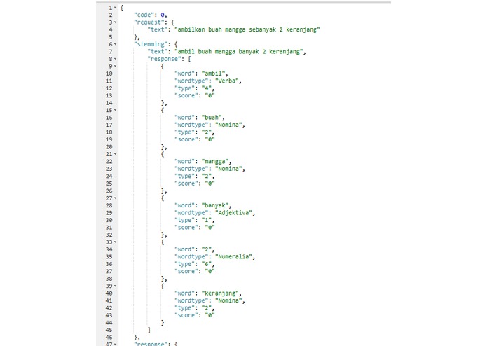The image size is (487, 346).
Task: Click the type value "1" on line 30
Action: [x=207, y=220]
